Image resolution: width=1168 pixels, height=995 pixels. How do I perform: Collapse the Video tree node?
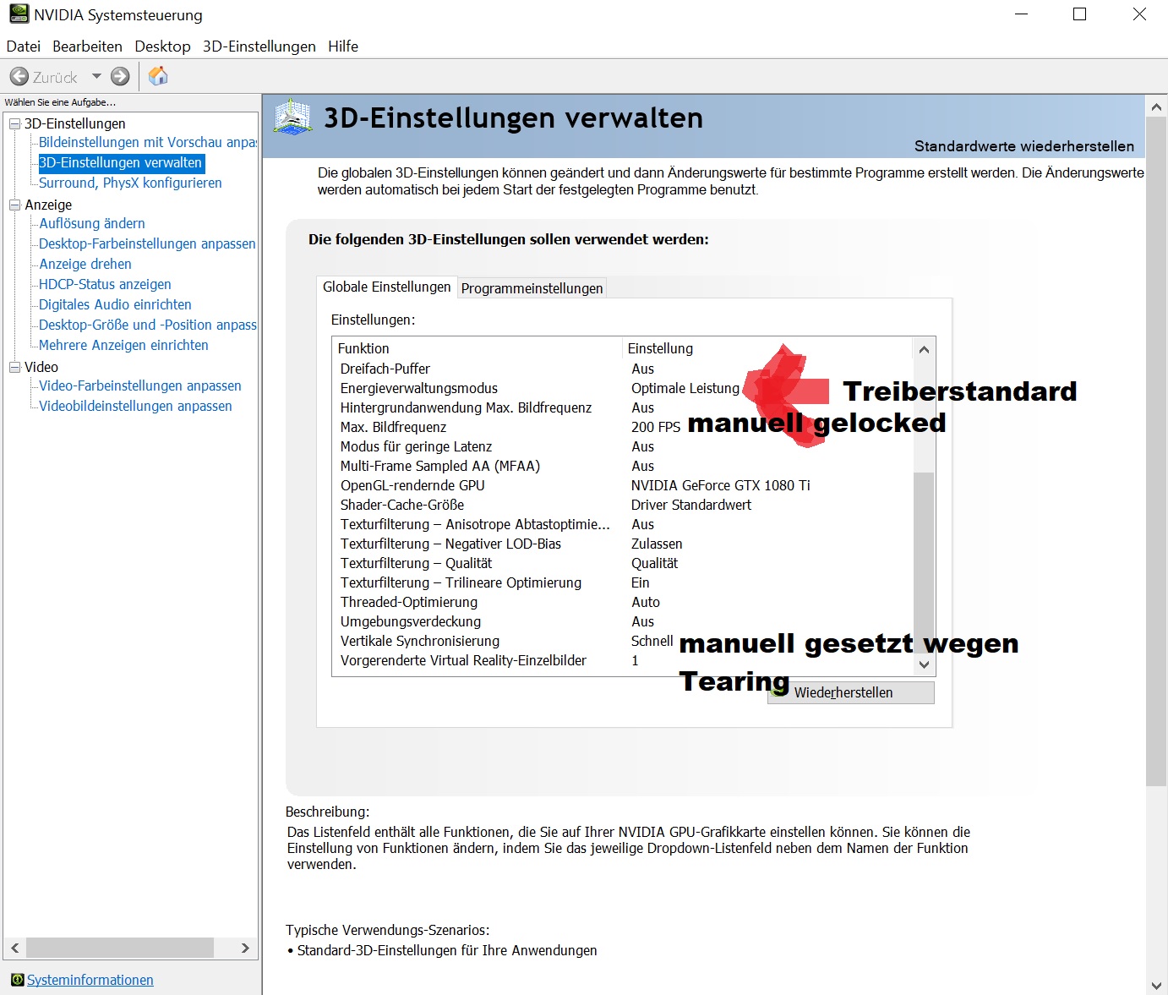click(14, 368)
